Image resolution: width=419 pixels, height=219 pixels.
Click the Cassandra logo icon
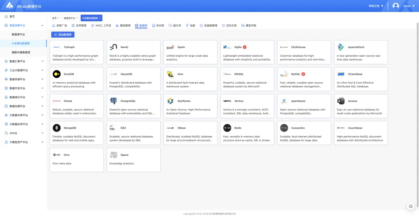284,128
